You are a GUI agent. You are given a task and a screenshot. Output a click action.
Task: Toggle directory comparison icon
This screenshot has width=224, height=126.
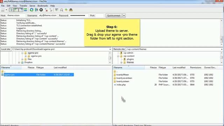point(62,10)
